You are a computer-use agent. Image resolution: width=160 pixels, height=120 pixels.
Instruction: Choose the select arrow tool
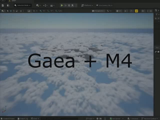click(x=8, y=11)
